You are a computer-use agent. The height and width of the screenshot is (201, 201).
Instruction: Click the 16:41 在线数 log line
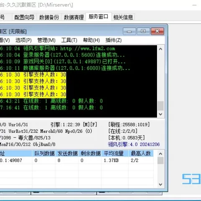[52, 108]
